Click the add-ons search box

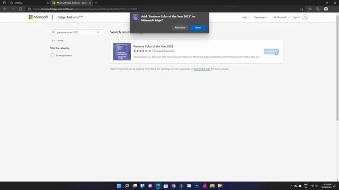(x=76, y=32)
